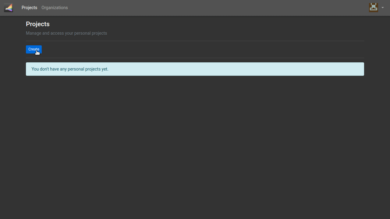Click the "Projects" page heading
Screen dimensions: 390x219
pos(38,24)
